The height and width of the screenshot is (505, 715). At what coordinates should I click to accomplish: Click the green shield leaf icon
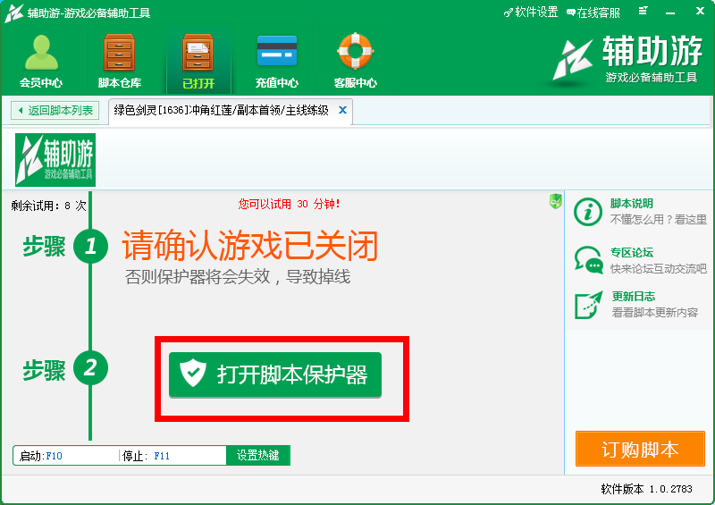555,201
